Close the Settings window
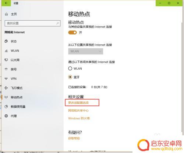This screenshot has height=153, width=184. 178,3
